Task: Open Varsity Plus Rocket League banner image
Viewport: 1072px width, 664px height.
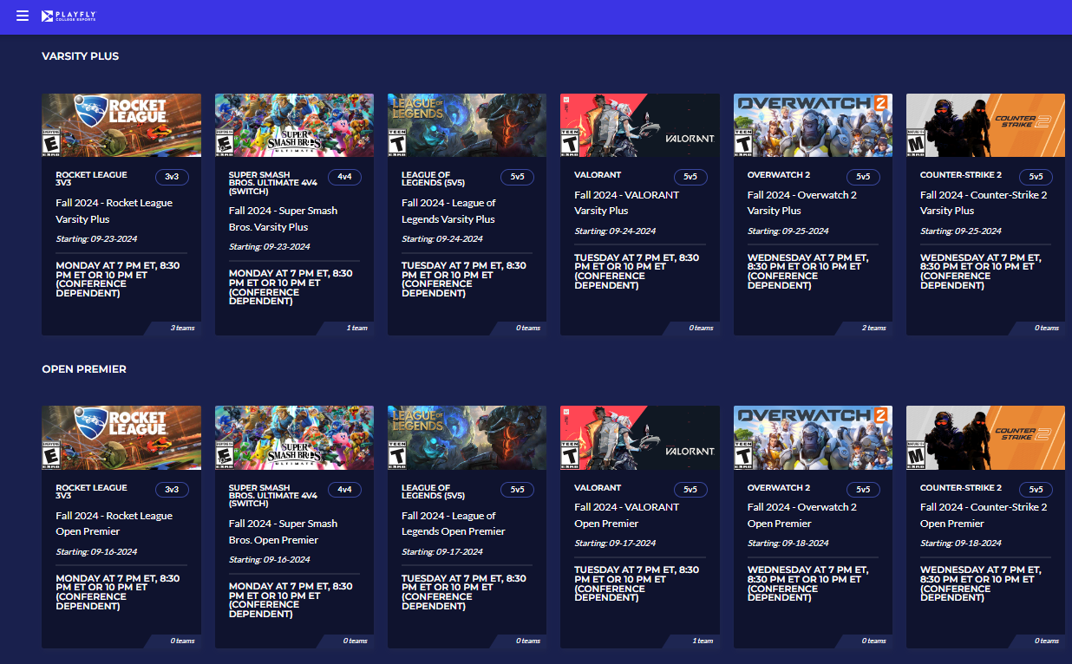Action: (121, 126)
